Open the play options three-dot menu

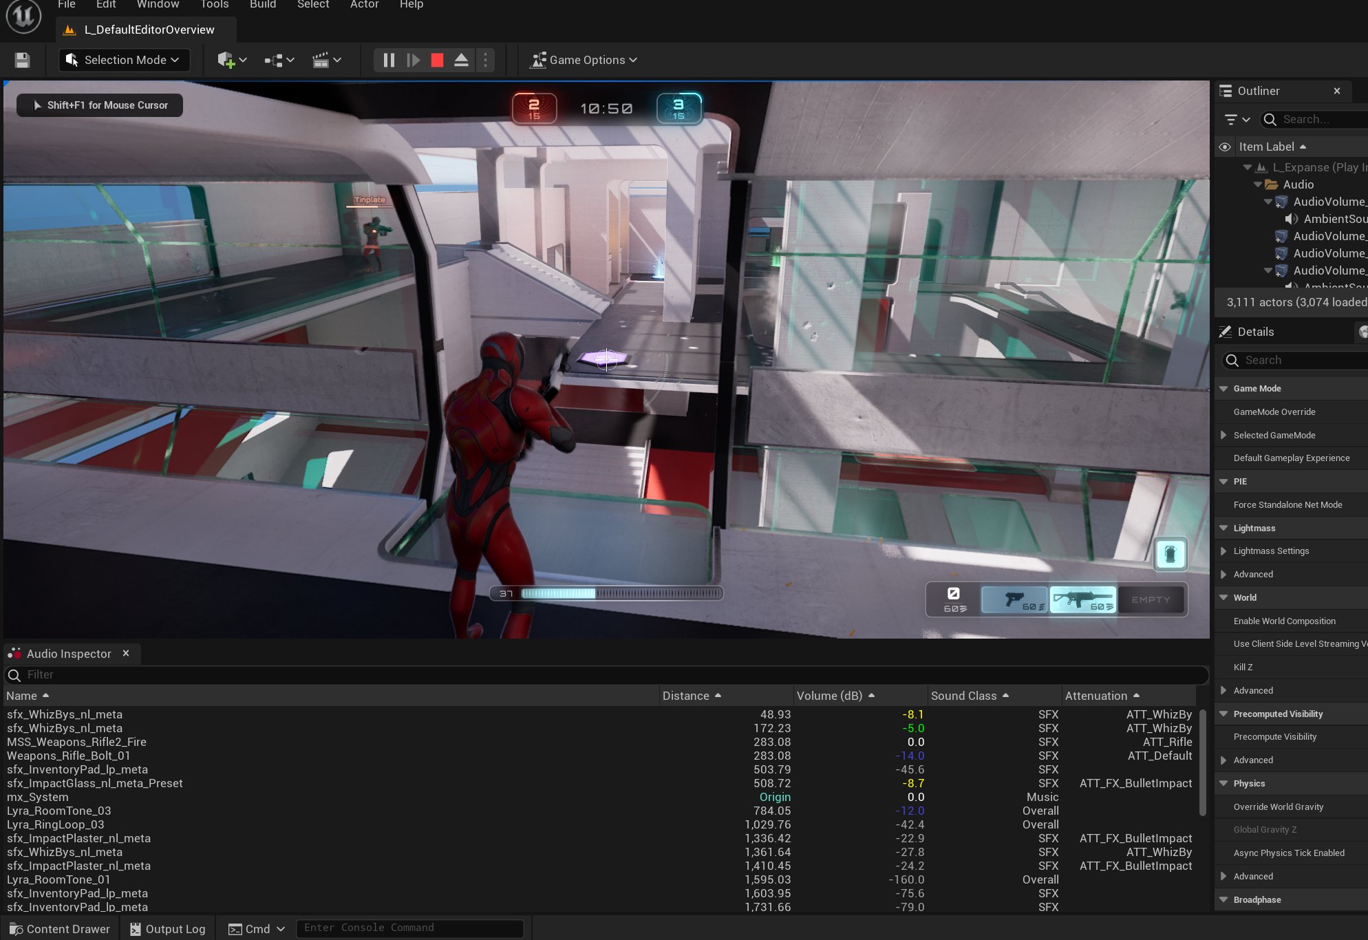(x=485, y=61)
